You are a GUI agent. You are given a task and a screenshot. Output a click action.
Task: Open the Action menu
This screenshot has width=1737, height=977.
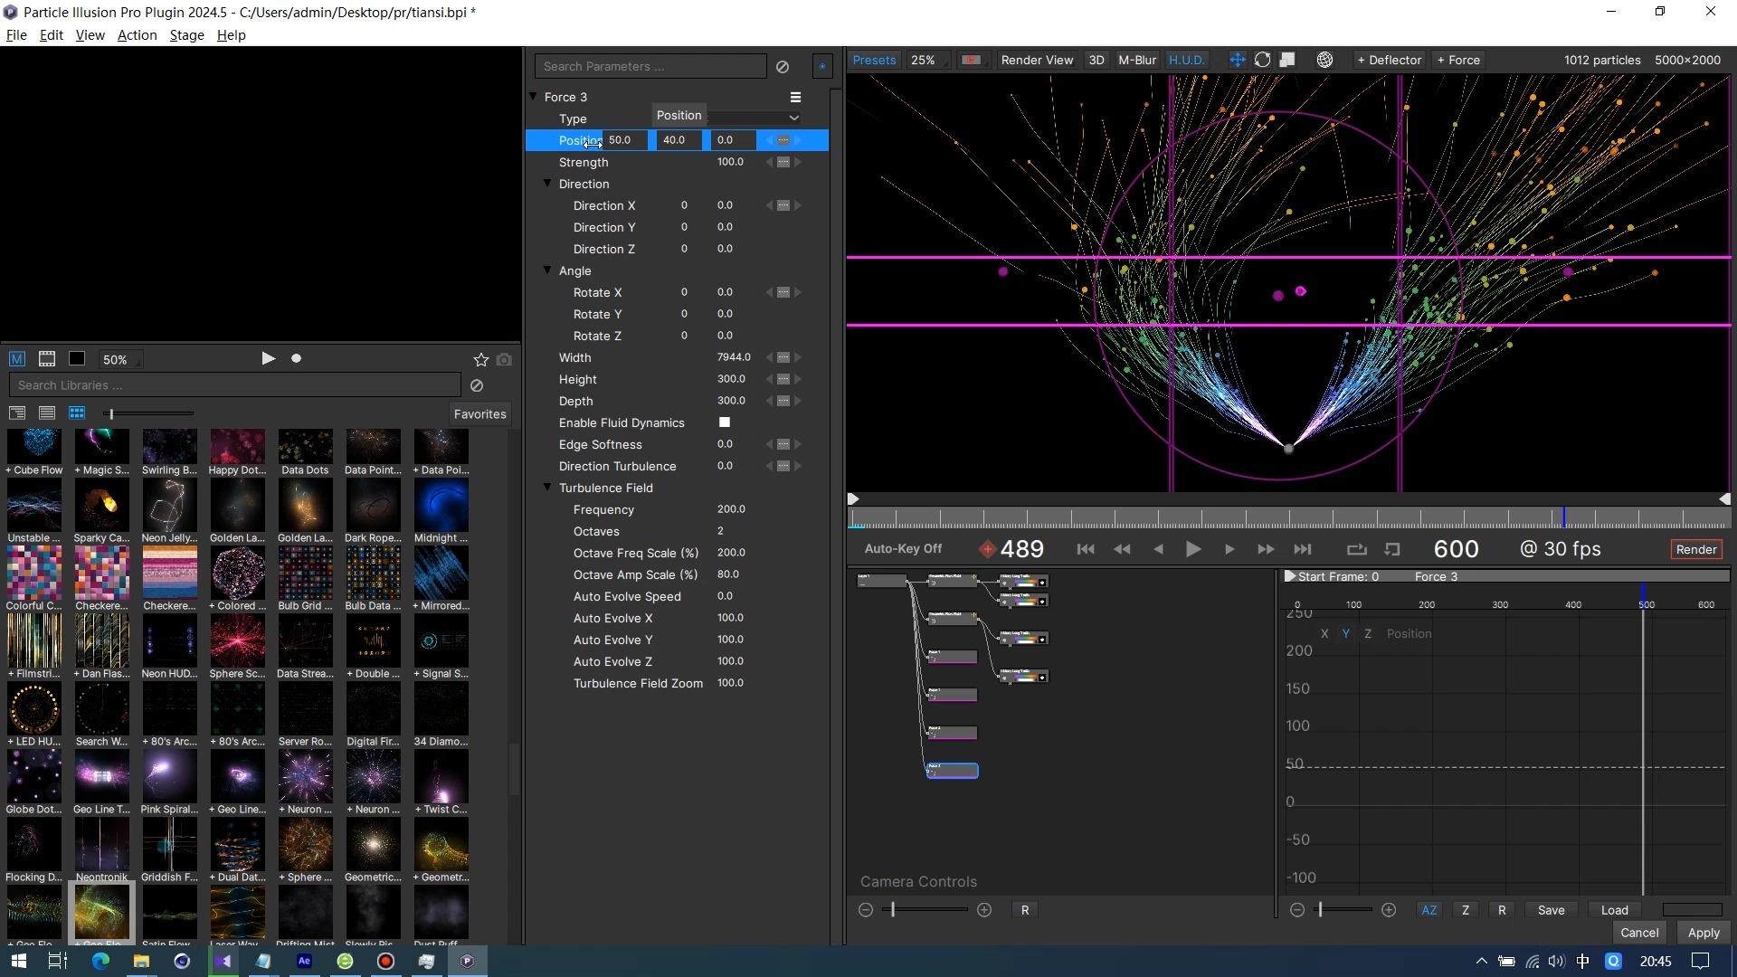[x=135, y=34]
